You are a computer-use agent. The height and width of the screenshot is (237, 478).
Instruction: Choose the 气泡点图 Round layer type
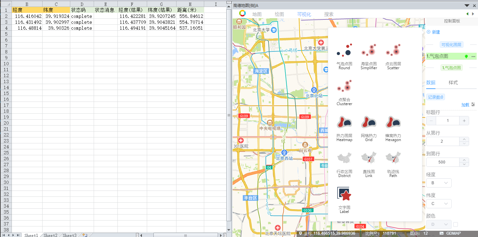click(344, 56)
